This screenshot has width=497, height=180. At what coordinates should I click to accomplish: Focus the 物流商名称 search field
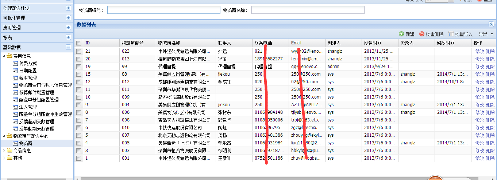(308, 10)
